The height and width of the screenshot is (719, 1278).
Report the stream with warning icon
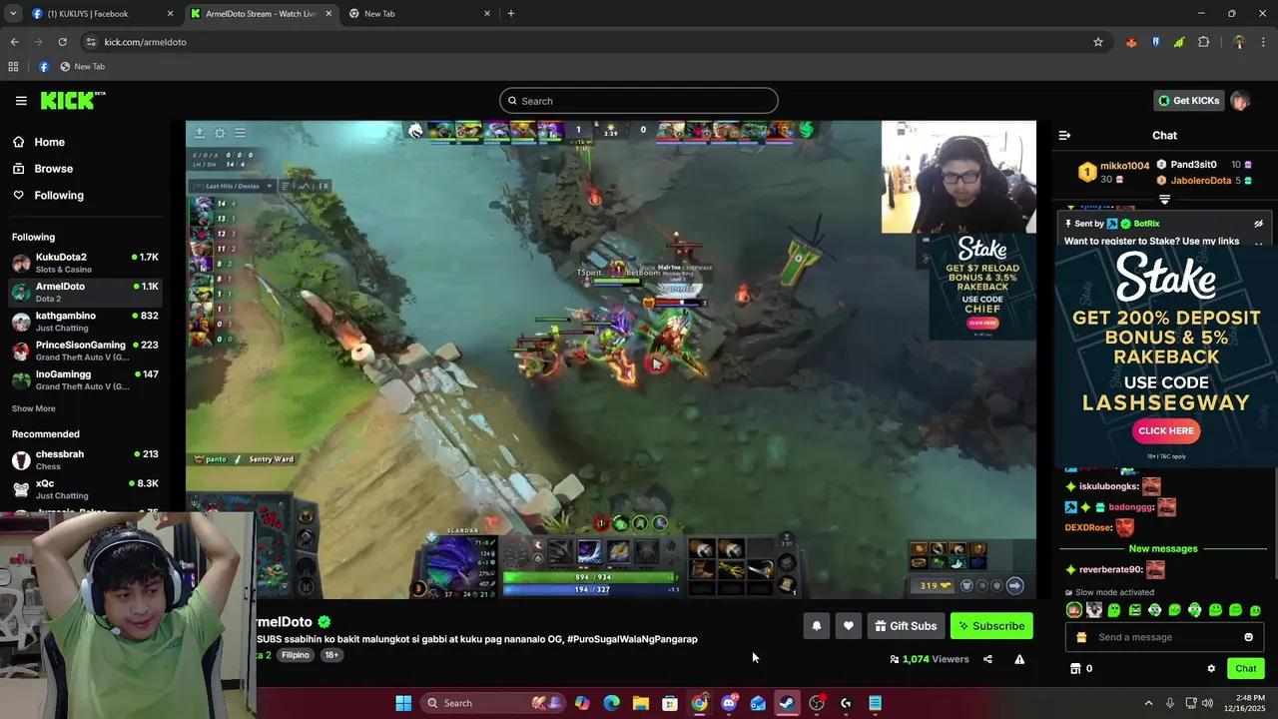coord(1019,659)
